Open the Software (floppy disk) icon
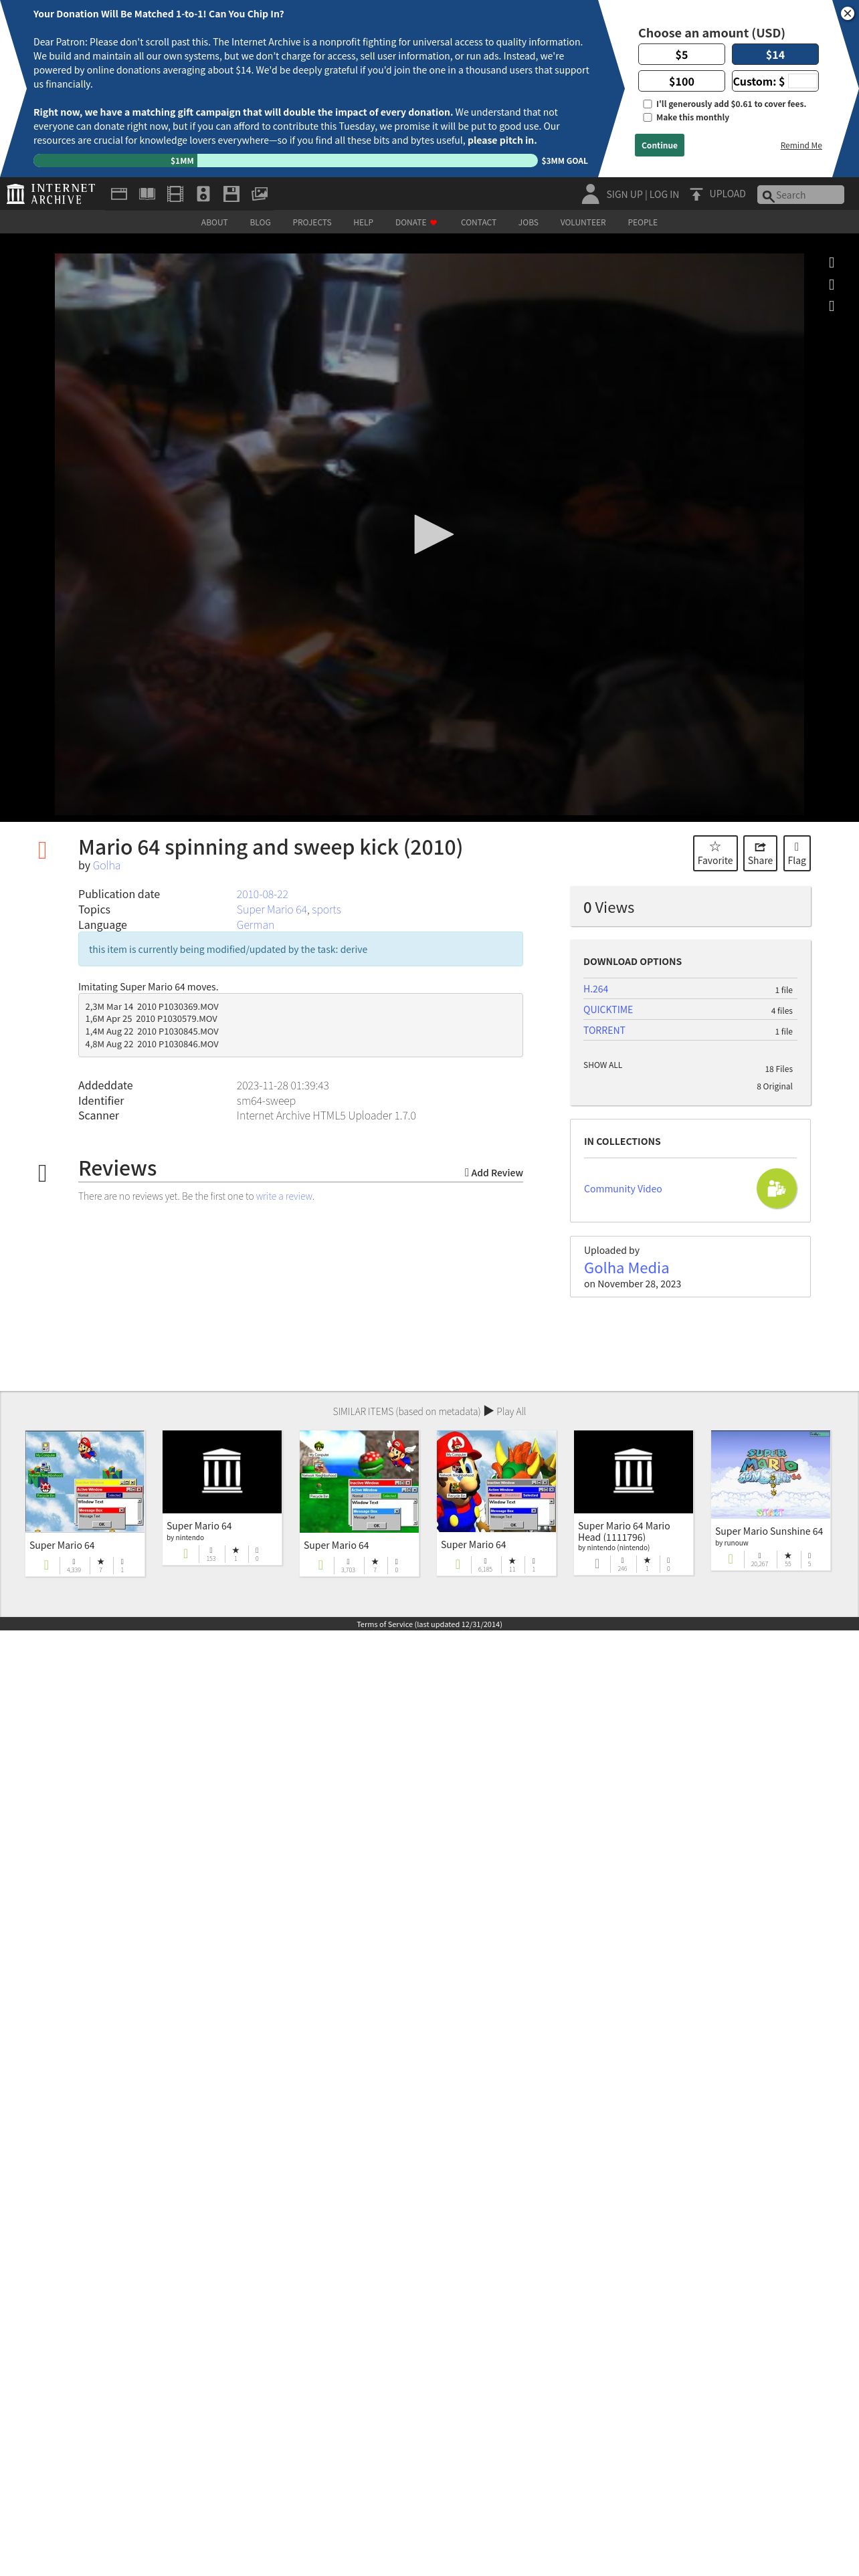 pyautogui.click(x=231, y=194)
